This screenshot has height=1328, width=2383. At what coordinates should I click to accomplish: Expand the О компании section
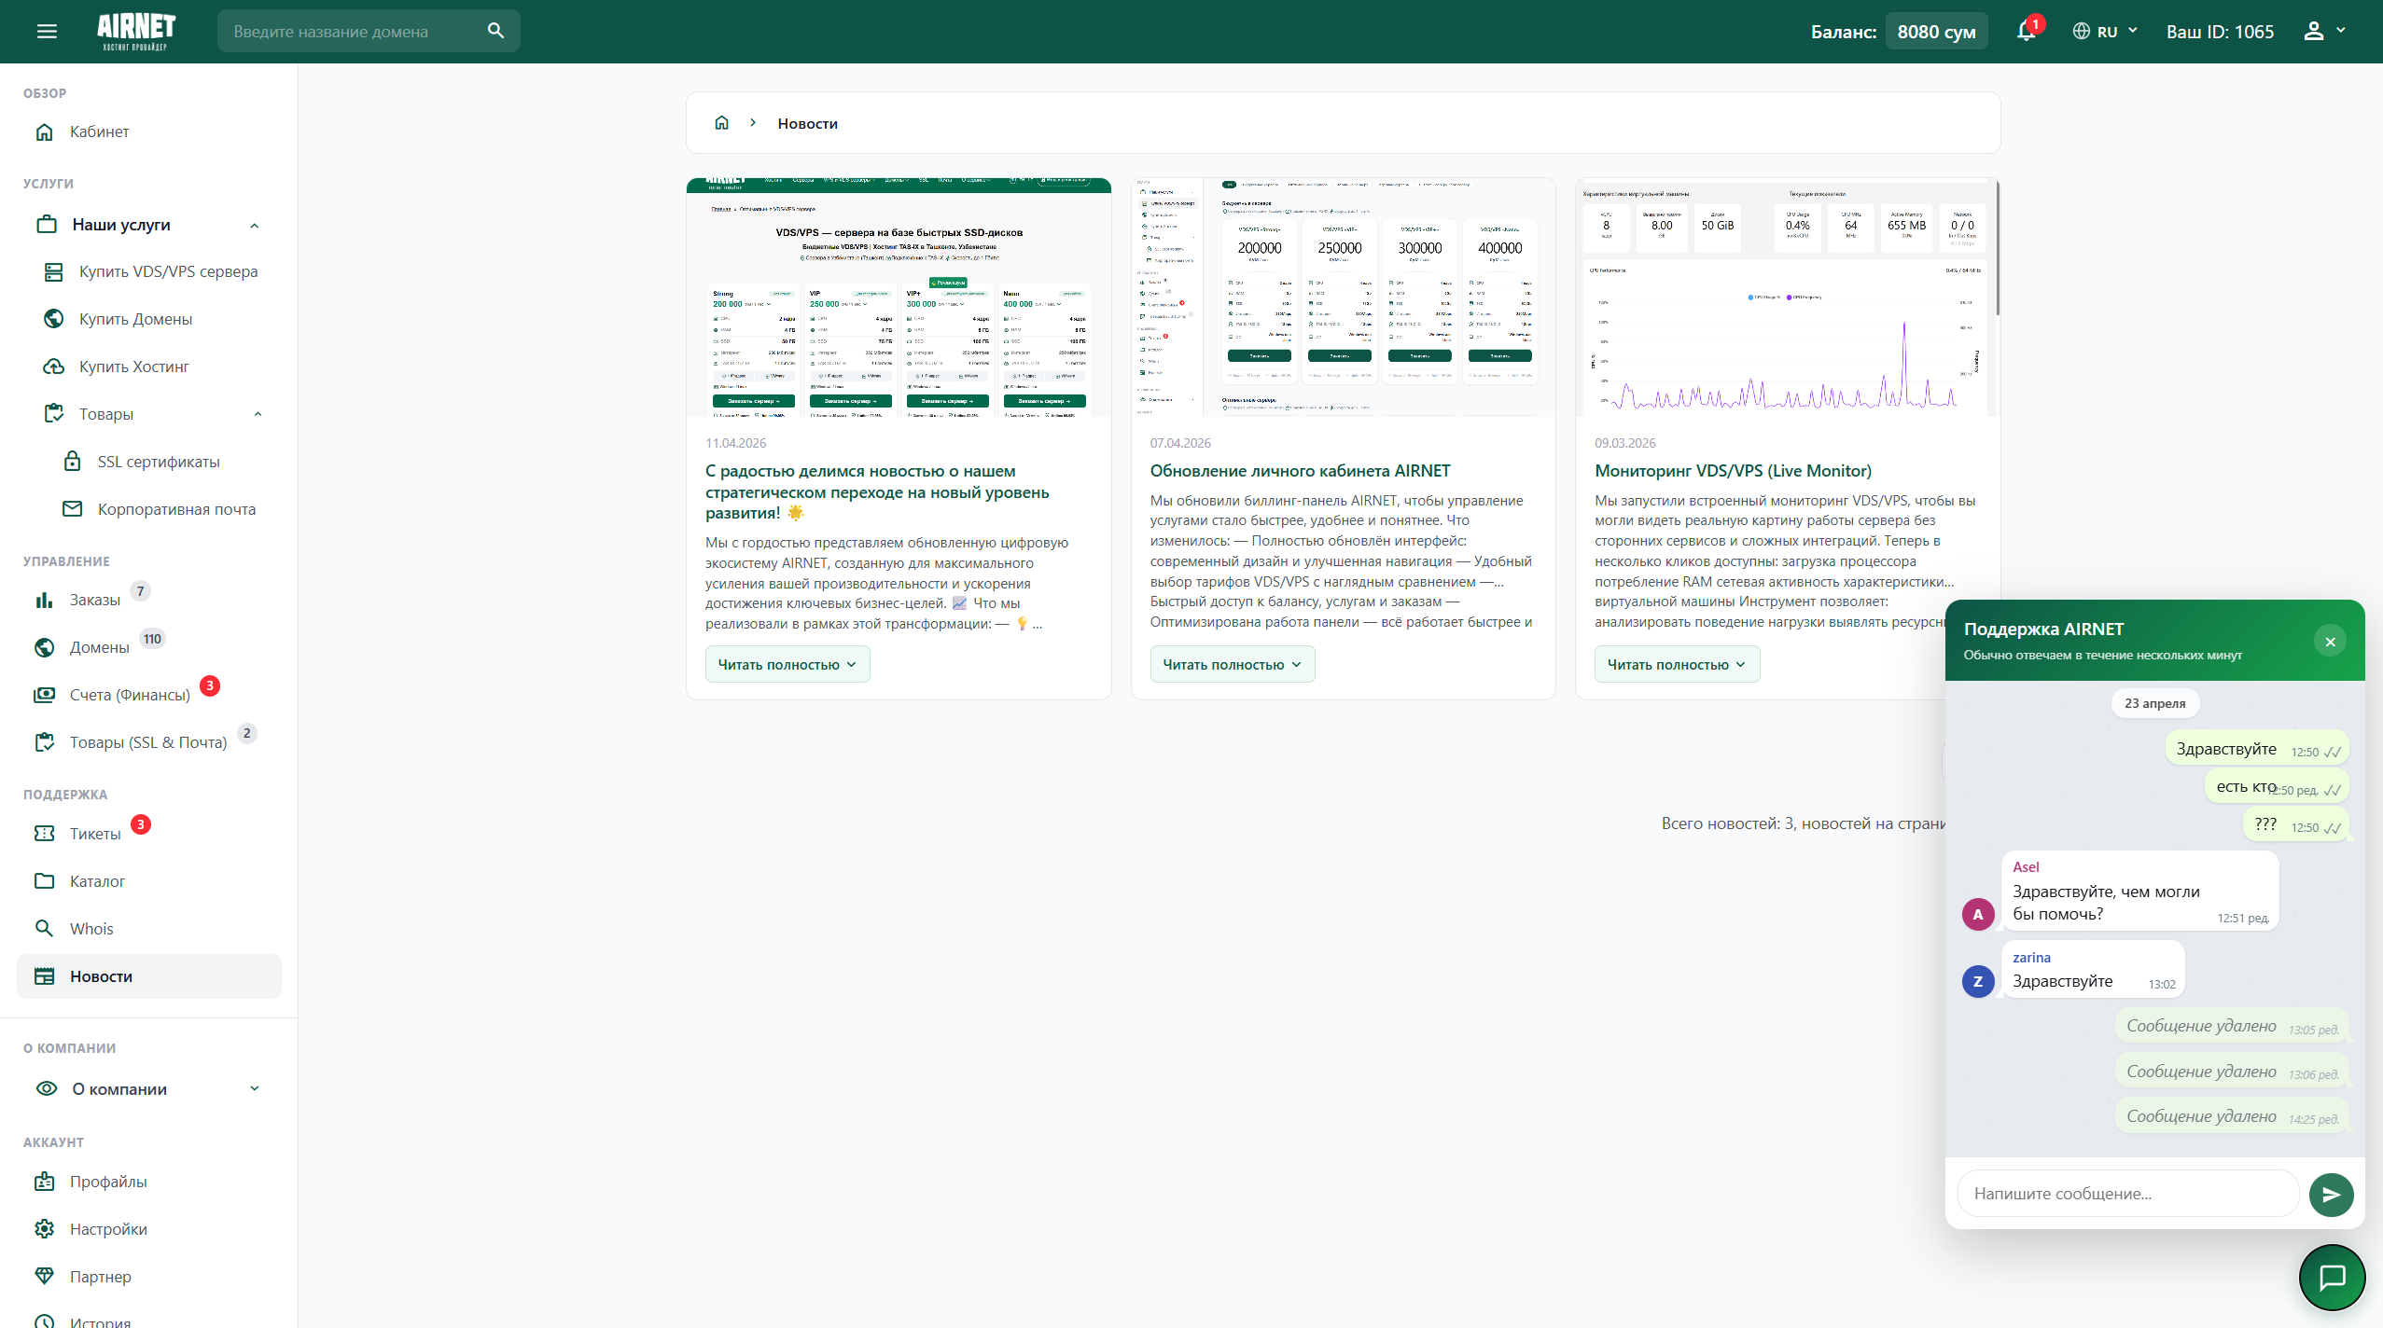point(254,1088)
